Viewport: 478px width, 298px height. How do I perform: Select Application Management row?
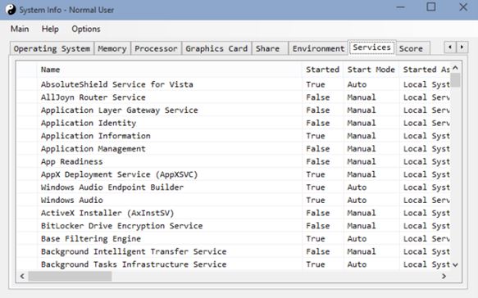(x=234, y=149)
